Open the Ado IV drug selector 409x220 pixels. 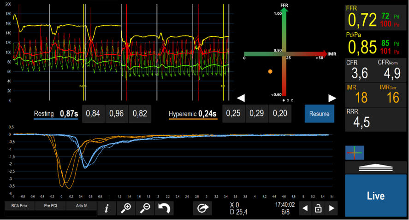coord(81,206)
